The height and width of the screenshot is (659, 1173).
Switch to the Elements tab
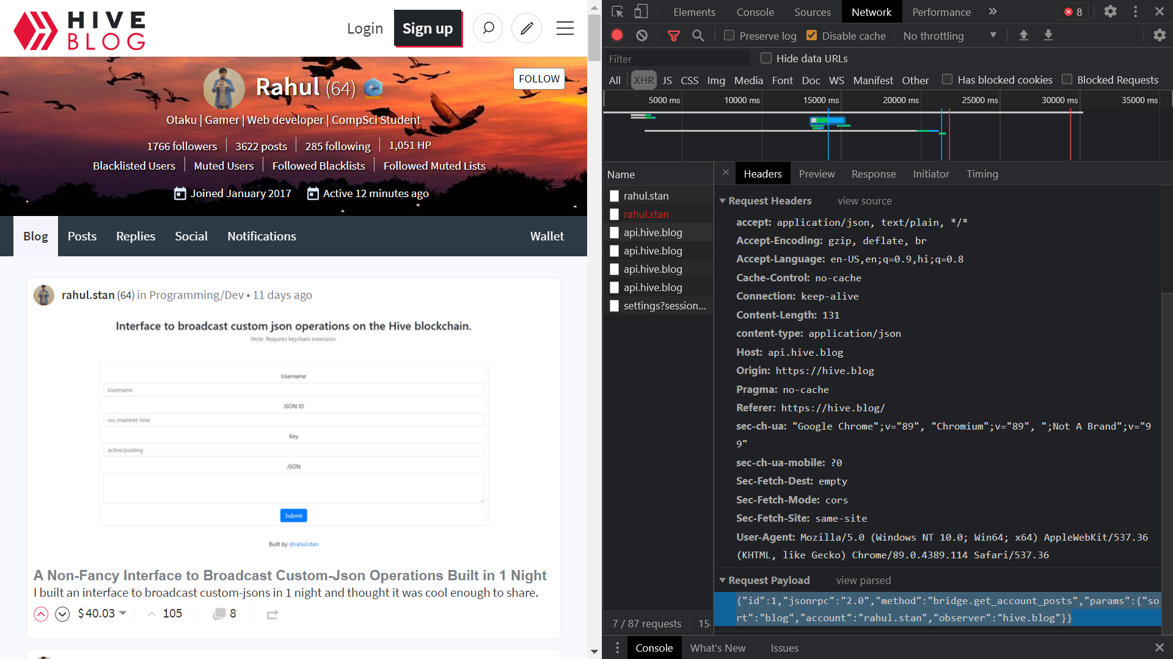click(694, 12)
